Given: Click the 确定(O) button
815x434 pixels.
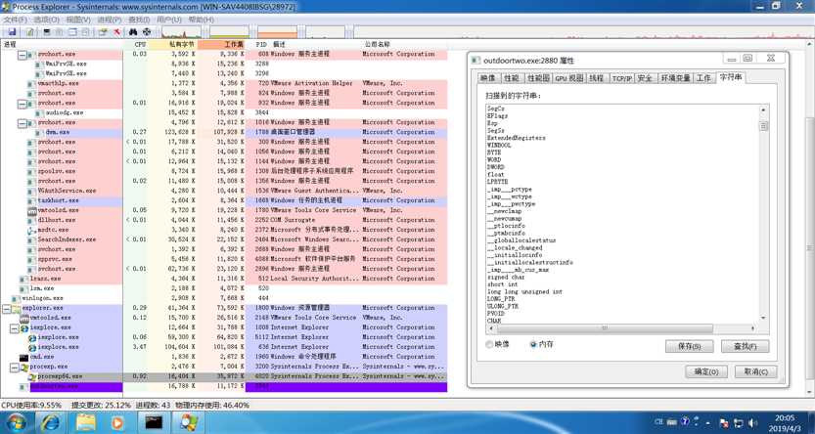Looking at the screenshot, I should tap(706, 371).
